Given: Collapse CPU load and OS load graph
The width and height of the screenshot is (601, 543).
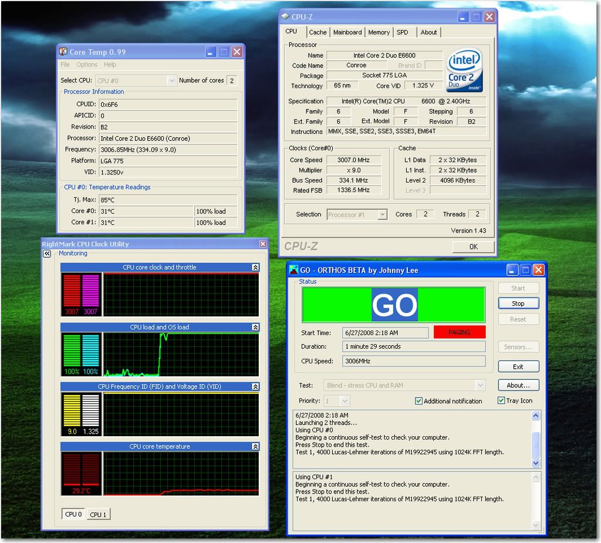Looking at the screenshot, I should (x=255, y=327).
